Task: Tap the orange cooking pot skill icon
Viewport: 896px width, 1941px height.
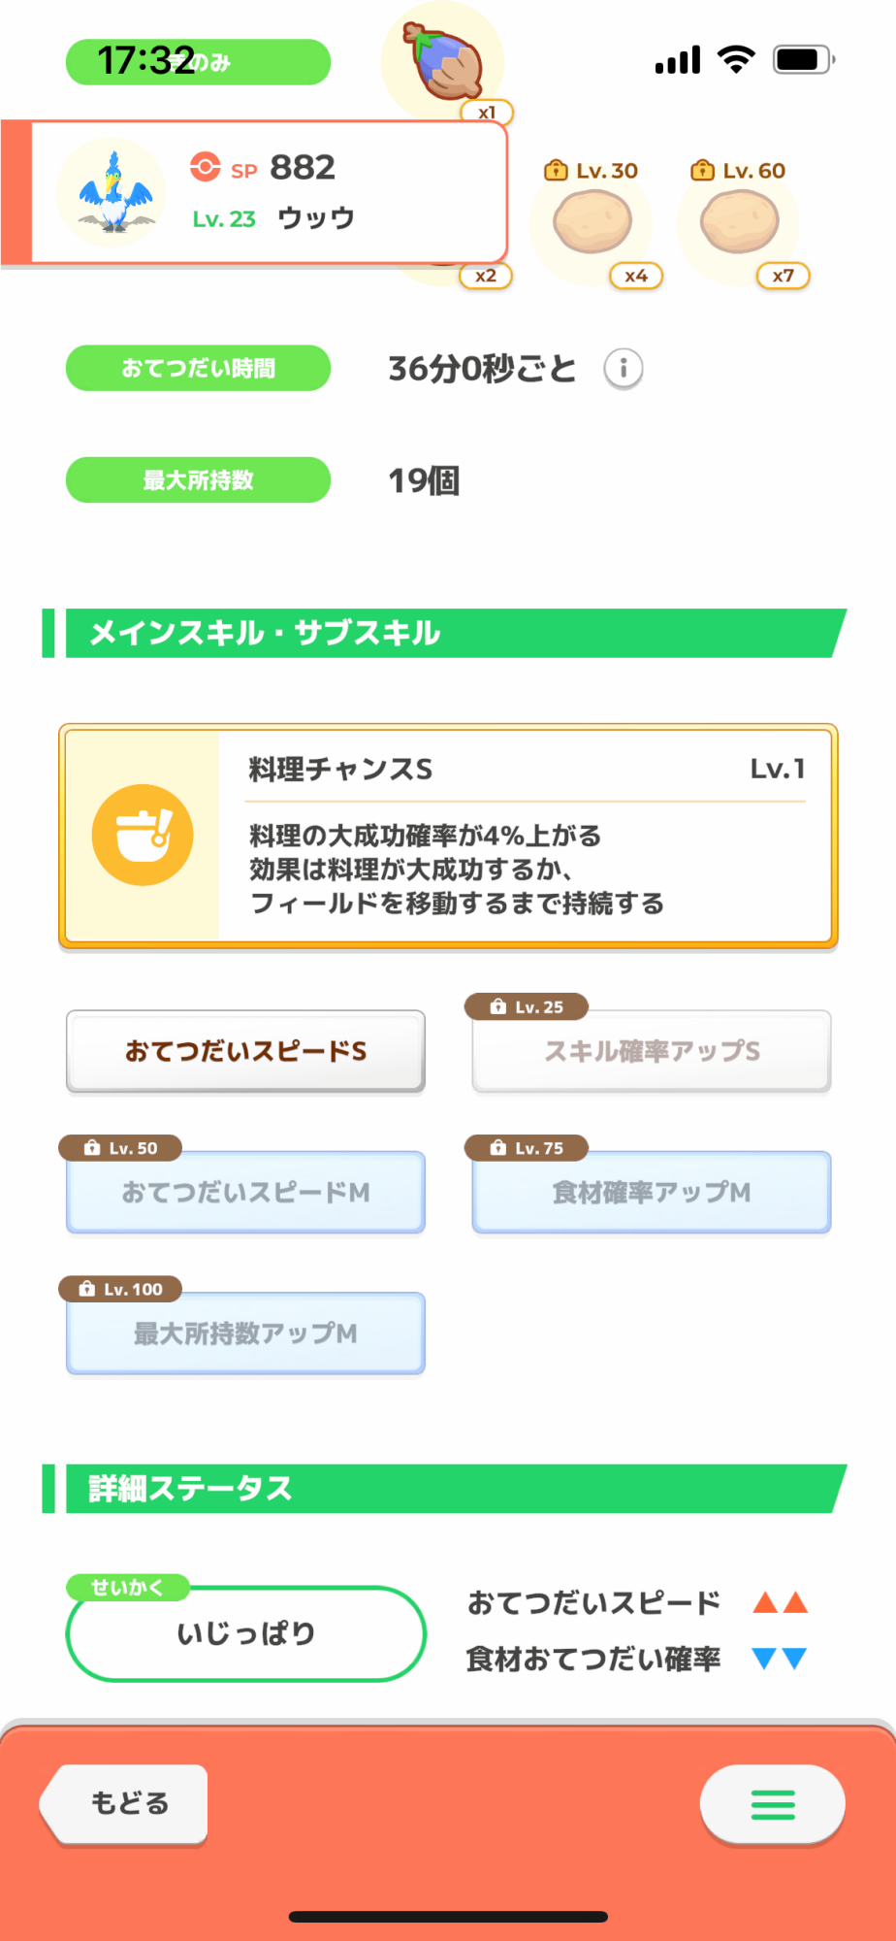Action: (x=143, y=835)
